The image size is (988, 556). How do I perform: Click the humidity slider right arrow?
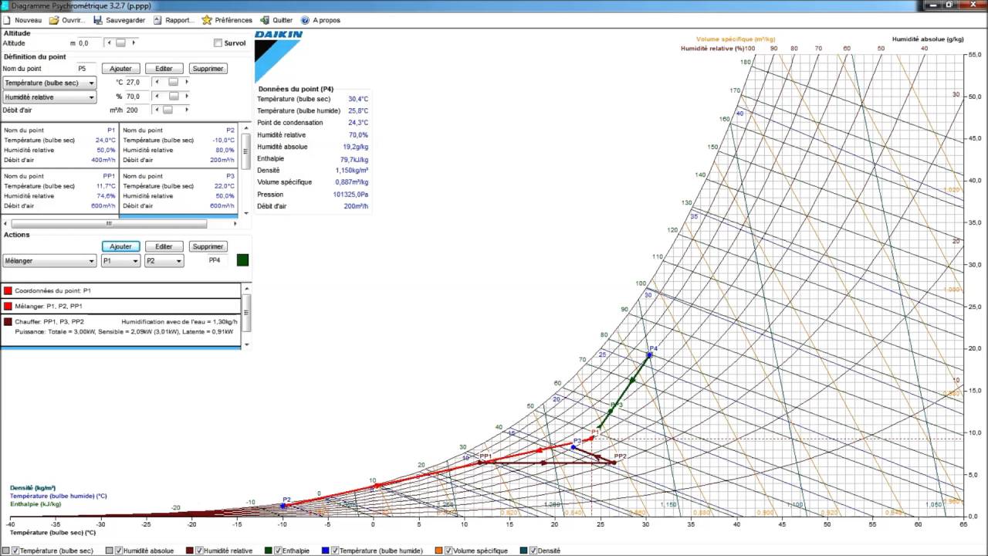click(x=187, y=97)
